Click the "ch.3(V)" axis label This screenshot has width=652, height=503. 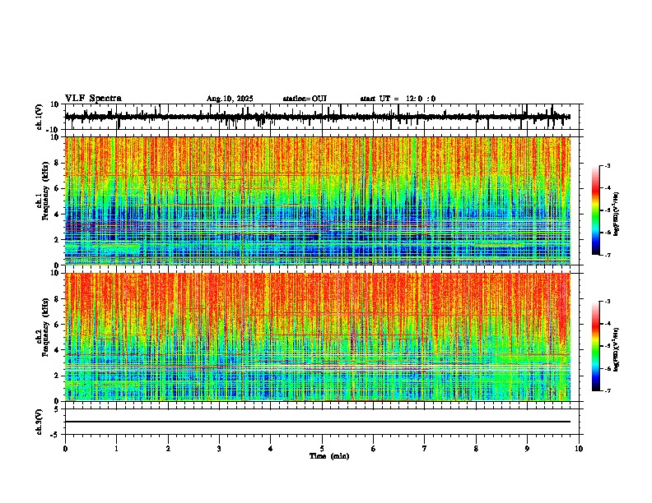40,422
